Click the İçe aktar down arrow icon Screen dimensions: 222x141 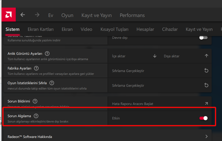(x=155, y=56)
